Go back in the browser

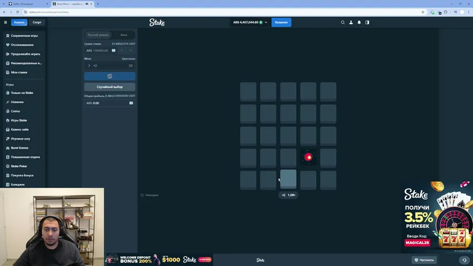click(x=4, y=12)
